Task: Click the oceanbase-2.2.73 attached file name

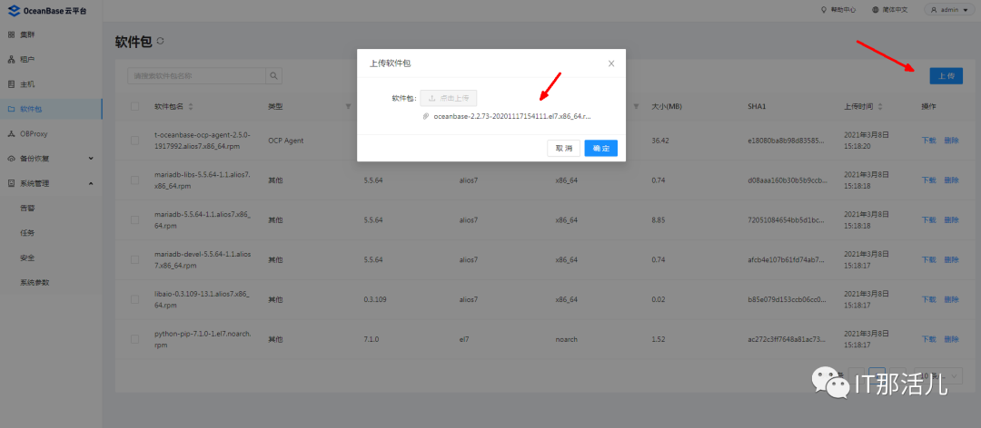Action: pos(511,116)
